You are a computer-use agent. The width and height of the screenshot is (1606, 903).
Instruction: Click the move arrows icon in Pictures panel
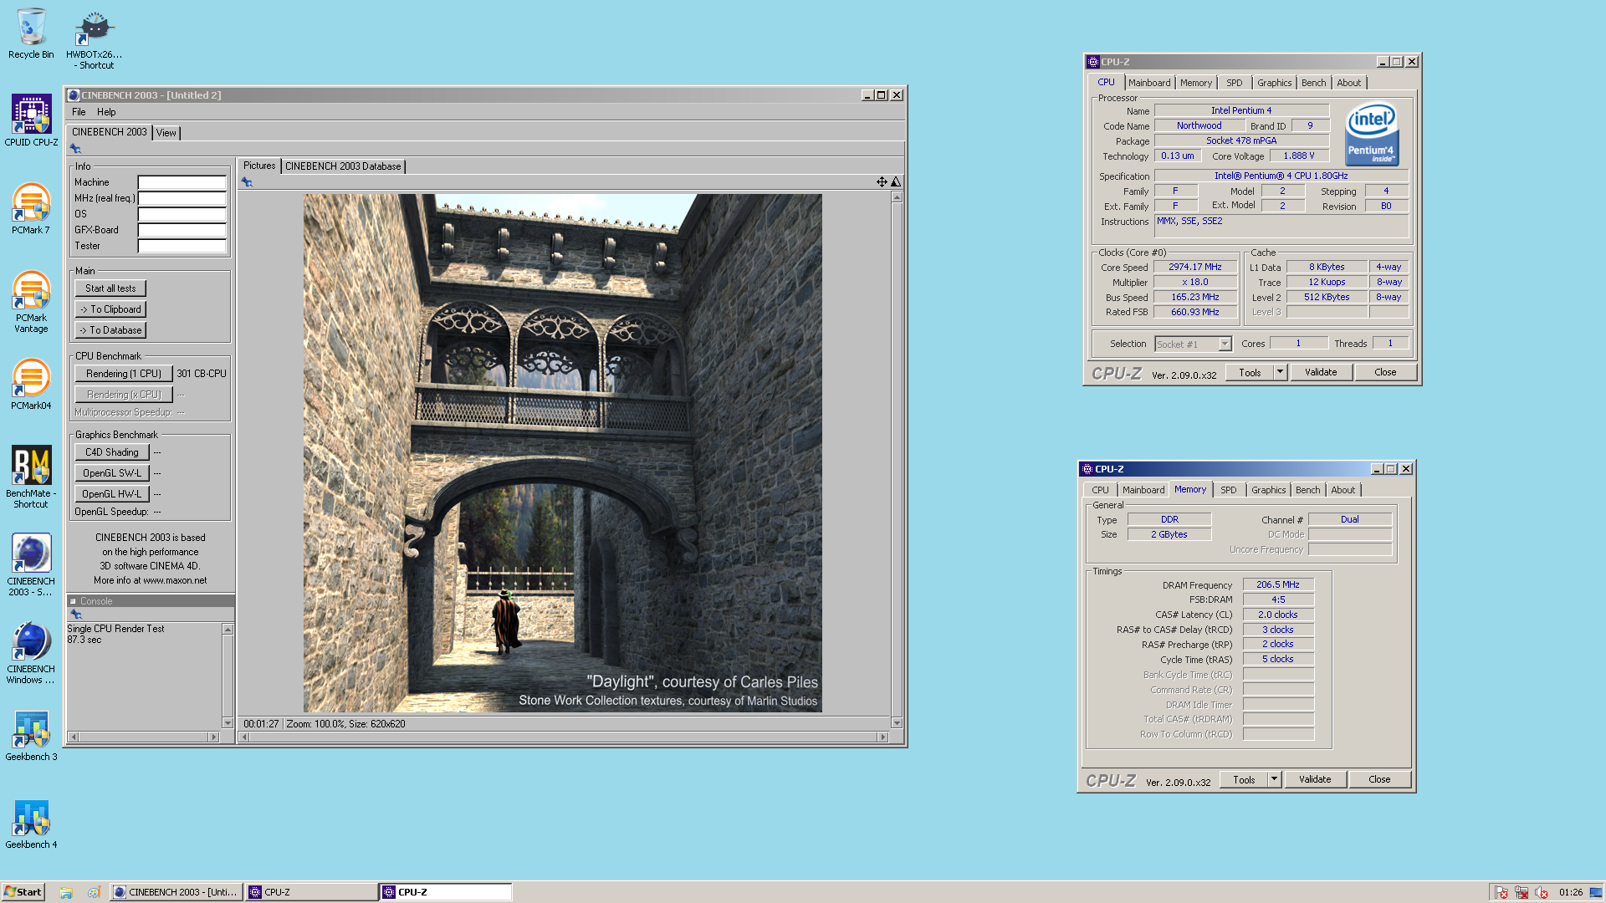click(882, 181)
